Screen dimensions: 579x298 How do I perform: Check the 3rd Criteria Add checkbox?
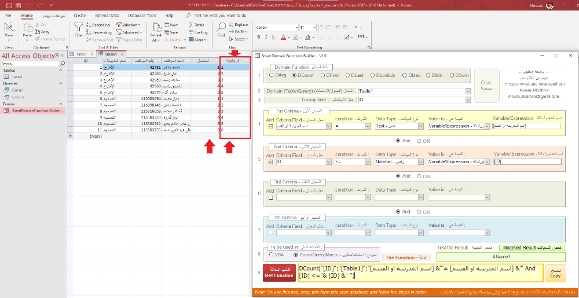(x=270, y=198)
